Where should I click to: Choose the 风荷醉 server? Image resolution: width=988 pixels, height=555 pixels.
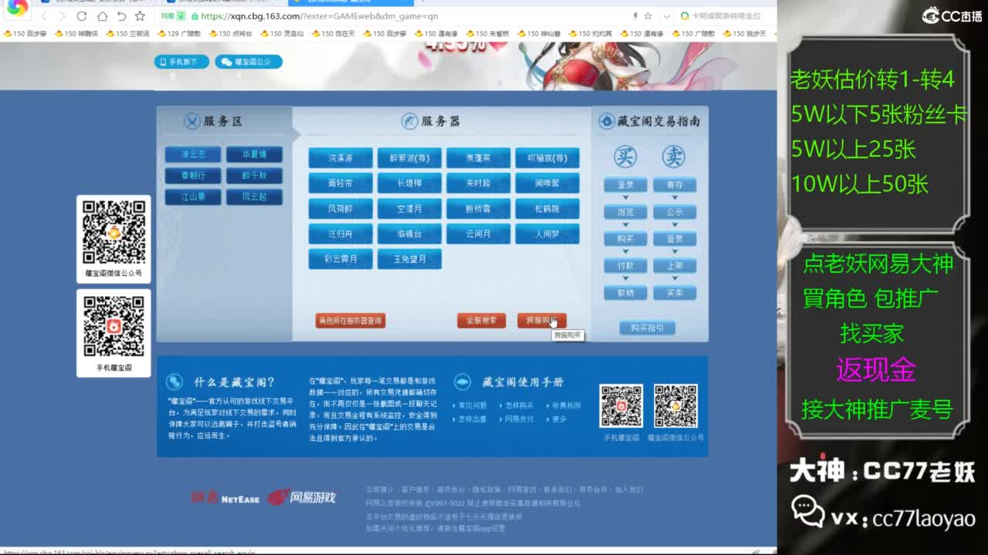pos(340,209)
